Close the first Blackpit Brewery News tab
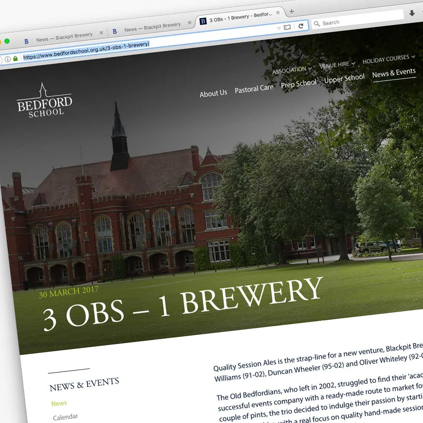 point(101,33)
